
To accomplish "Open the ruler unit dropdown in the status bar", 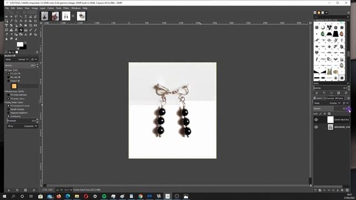I will click(60, 190).
